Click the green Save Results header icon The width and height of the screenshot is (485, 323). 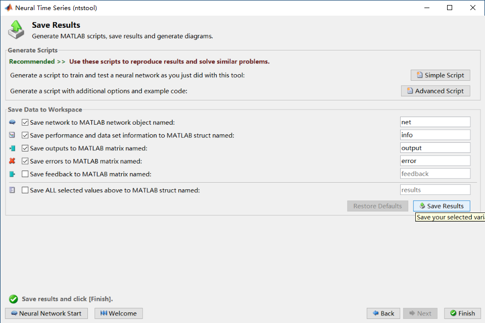[16, 29]
